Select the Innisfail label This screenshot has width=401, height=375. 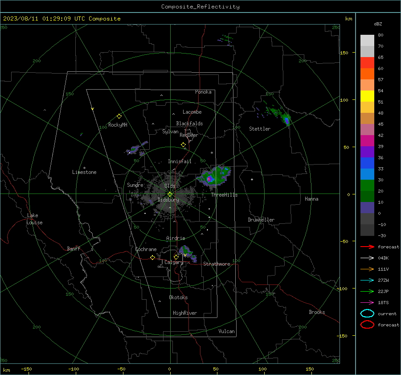(x=180, y=161)
